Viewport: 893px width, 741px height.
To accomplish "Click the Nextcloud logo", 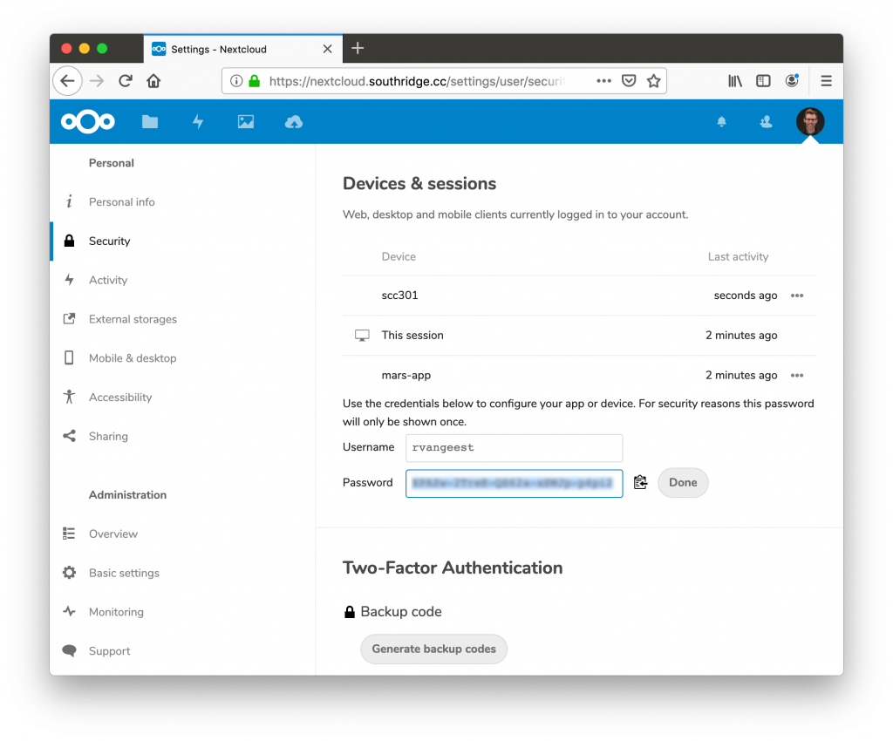I will click(x=88, y=122).
